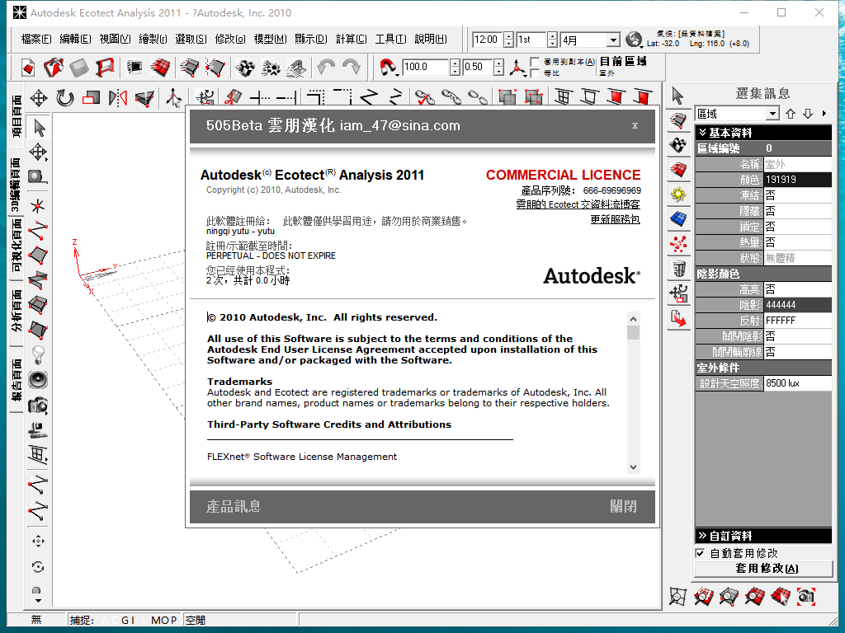Click the Undo arrow icon
The width and height of the screenshot is (845, 633).
tap(326, 68)
